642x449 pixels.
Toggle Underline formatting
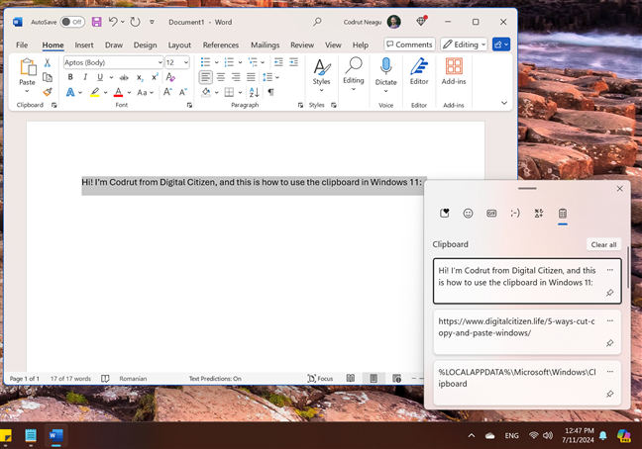pos(100,77)
